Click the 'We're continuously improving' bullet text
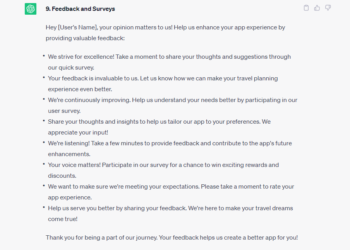The width and height of the screenshot is (350, 250). point(173,105)
